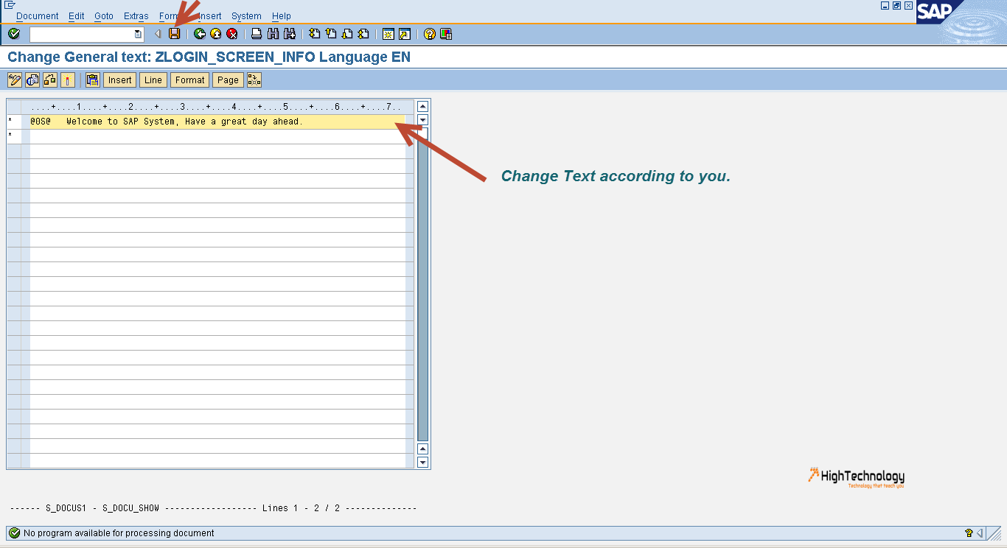Open the Help menu
1007x548 pixels.
[282, 16]
